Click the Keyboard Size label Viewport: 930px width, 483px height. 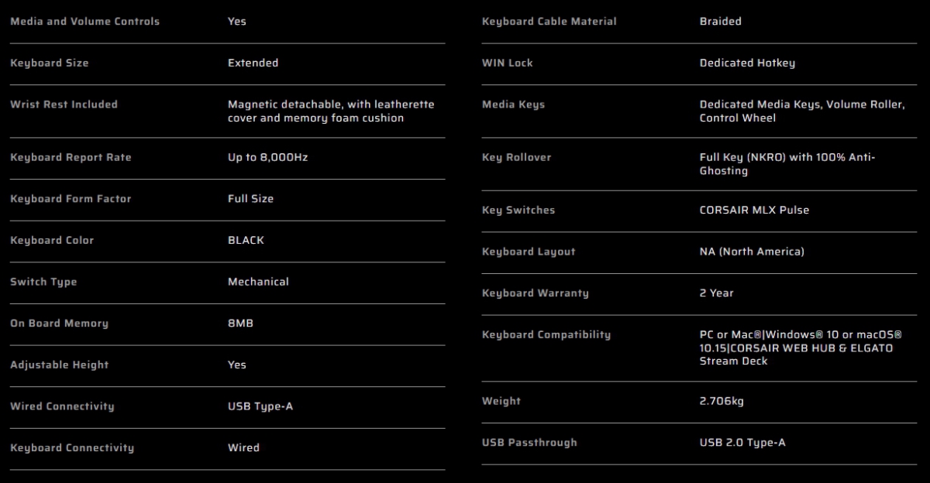(x=49, y=63)
